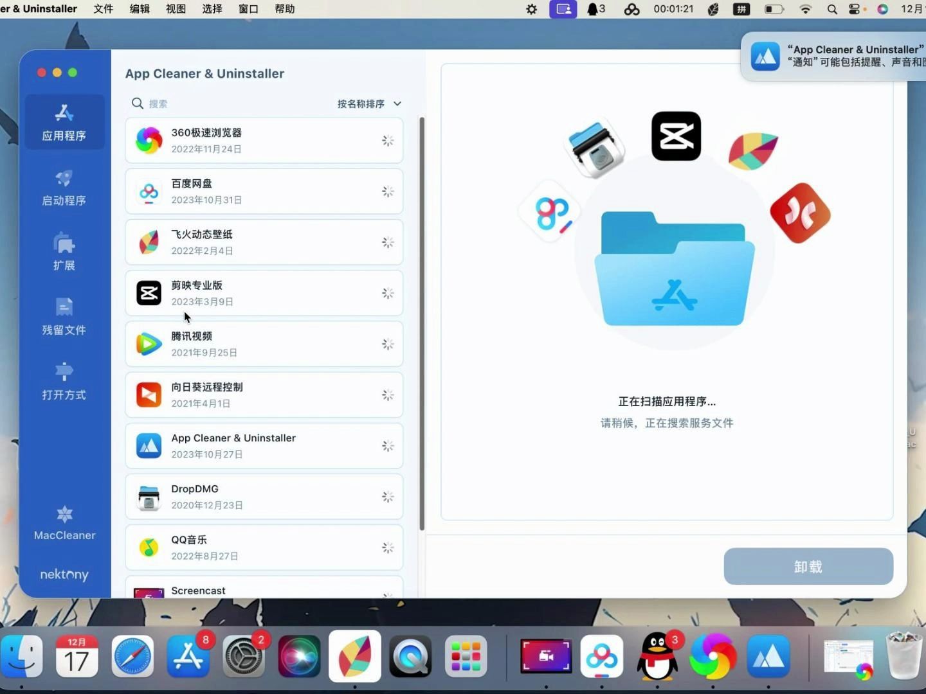This screenshot has height=694, width=926.
Task: Open System Preferences from the Dock
Action: click(244, 656)
